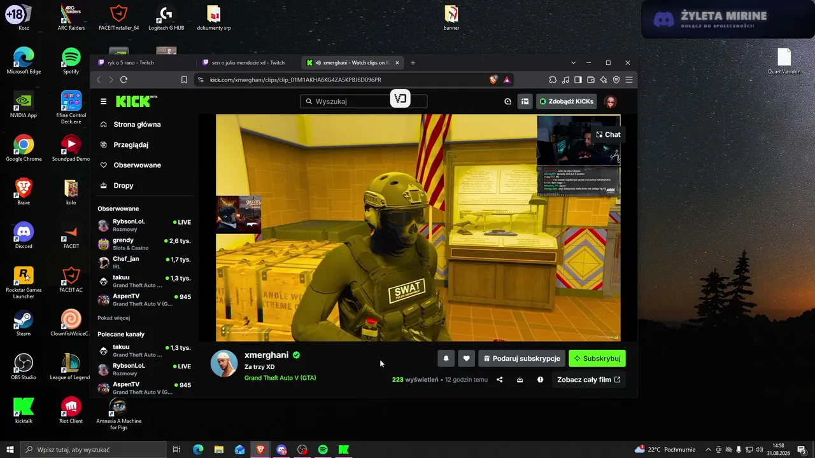Open the browser extensions puzzle icon
The height and width of the screenshot is (458, 815).
click(553, 80)
